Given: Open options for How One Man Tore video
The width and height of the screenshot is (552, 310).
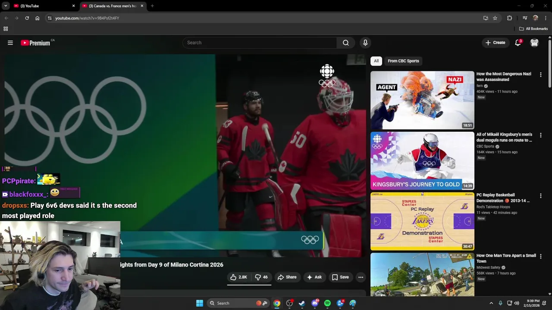Looking at the screenshot, I should pos(541,256).
